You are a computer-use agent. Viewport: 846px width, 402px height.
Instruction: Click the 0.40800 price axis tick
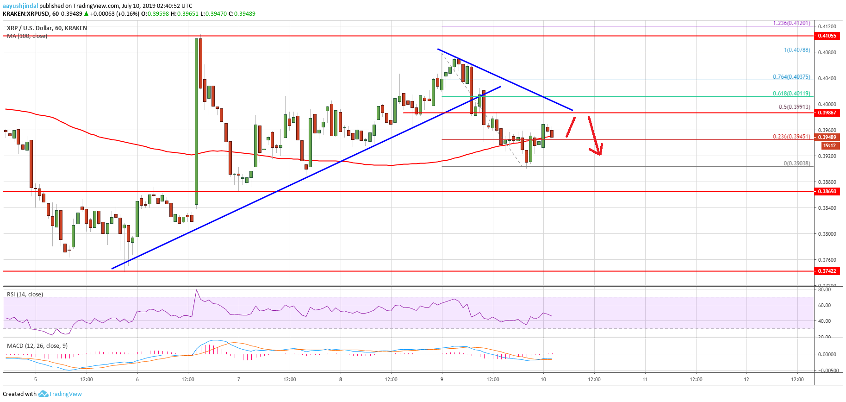tap(827, 52)
